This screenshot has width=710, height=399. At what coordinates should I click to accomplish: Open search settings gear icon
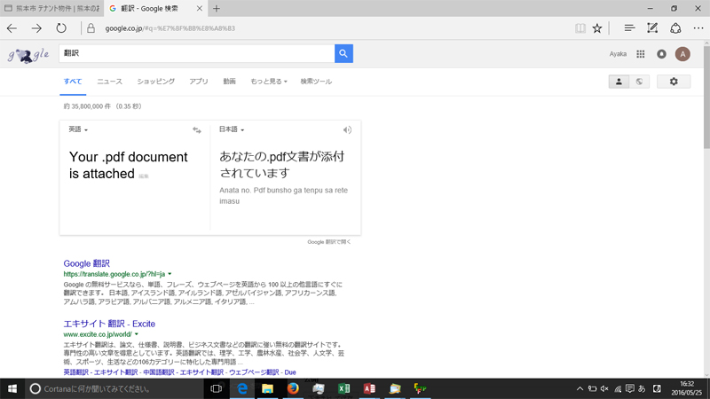point(674,82)
